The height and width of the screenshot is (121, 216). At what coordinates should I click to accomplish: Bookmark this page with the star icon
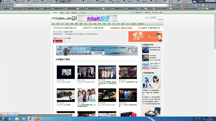tap(167, 5)
